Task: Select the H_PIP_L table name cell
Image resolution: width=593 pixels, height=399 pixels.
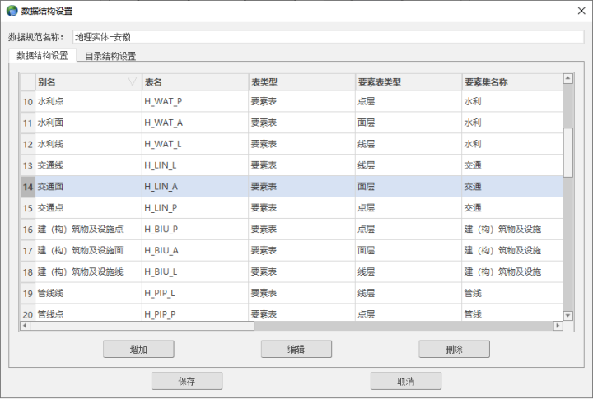Action: pos(194,294)
